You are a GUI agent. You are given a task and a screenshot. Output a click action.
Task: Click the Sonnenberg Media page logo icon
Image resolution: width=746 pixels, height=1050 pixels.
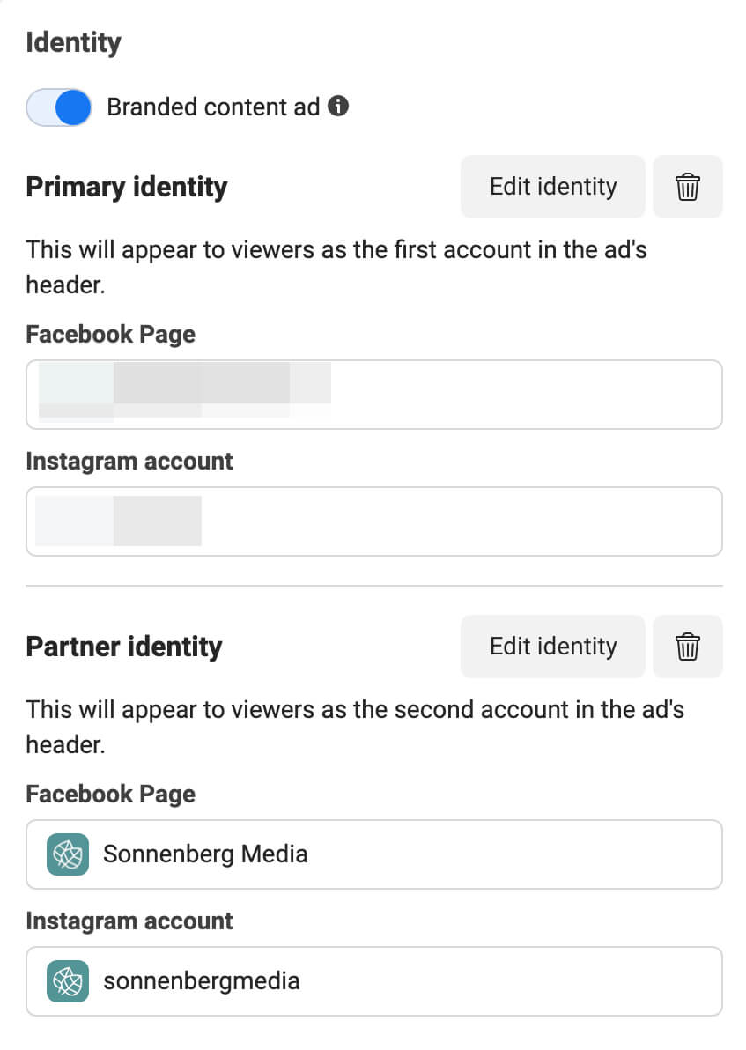[x=68, y=854]
